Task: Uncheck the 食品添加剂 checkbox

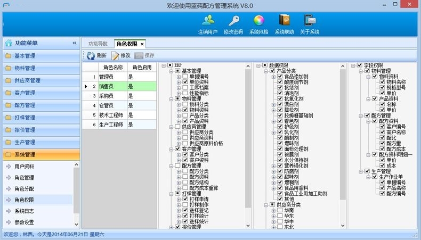Action: tap(280, 77)
